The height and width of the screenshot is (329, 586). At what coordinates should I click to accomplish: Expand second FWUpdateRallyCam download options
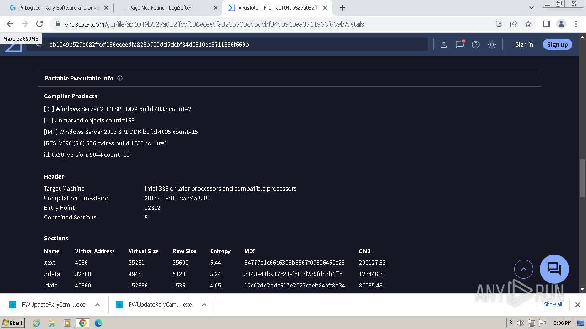coord(204,305)
